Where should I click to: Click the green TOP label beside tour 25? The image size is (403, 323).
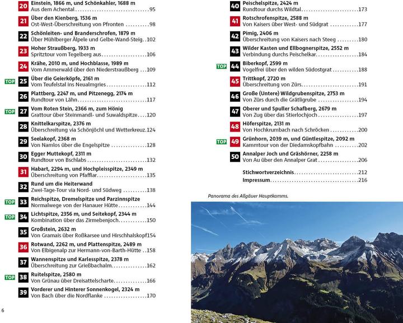pos(10,82)
